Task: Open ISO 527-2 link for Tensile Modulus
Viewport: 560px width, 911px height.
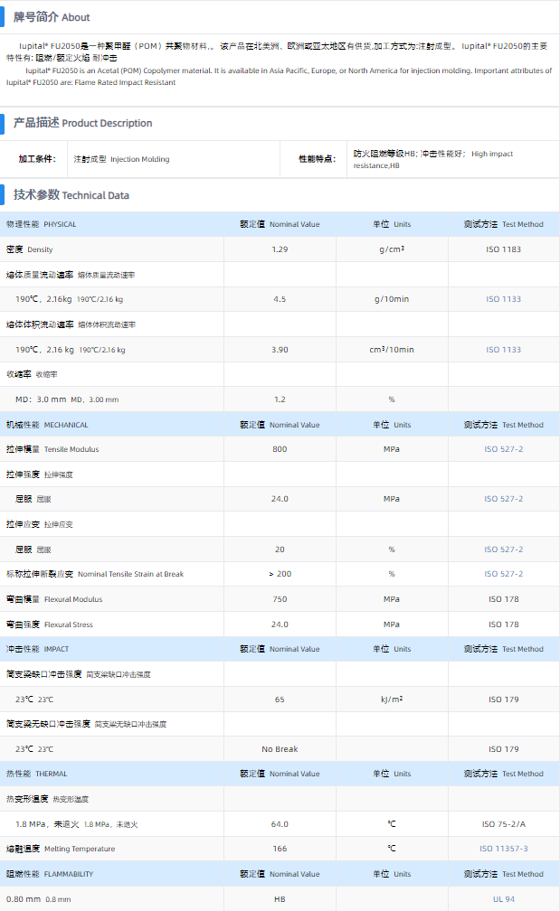Action: pos(504,449)
